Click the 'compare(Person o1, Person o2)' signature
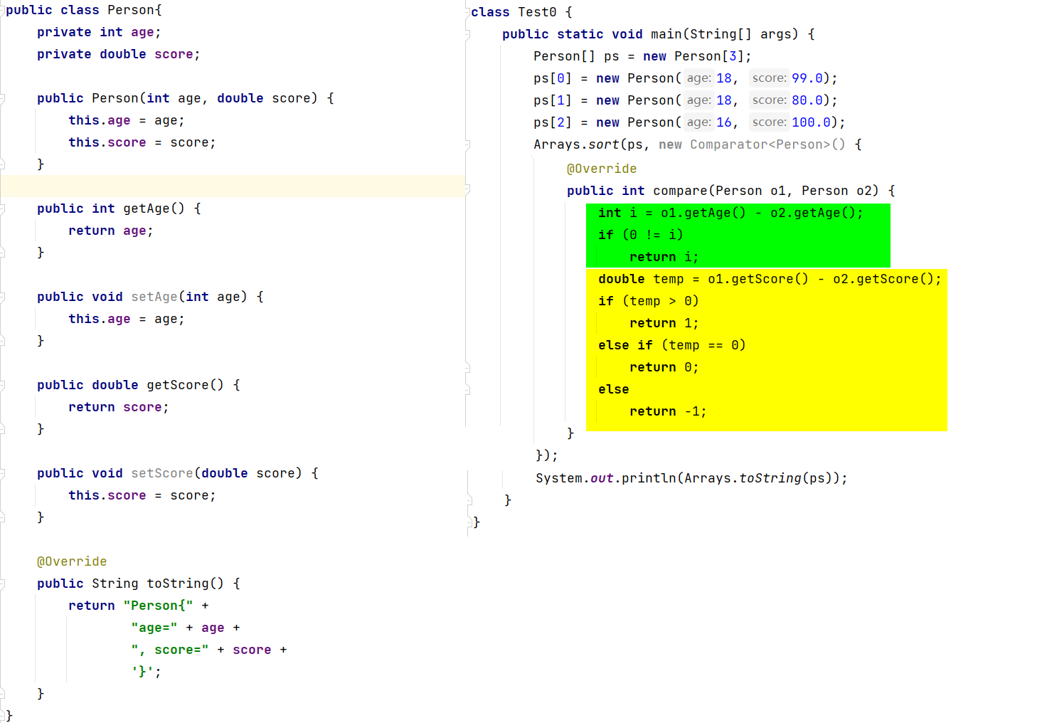This screenshot has width=1047, height=723. pyautogui.click(x=766, y=191)
